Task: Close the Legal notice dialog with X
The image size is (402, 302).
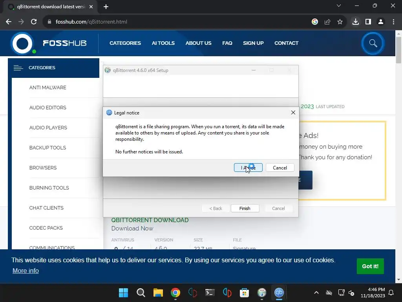Action: pyautogui.click(x=293, y=112)
